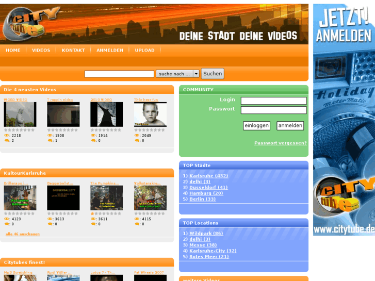Click the Suchen search button

213,74
